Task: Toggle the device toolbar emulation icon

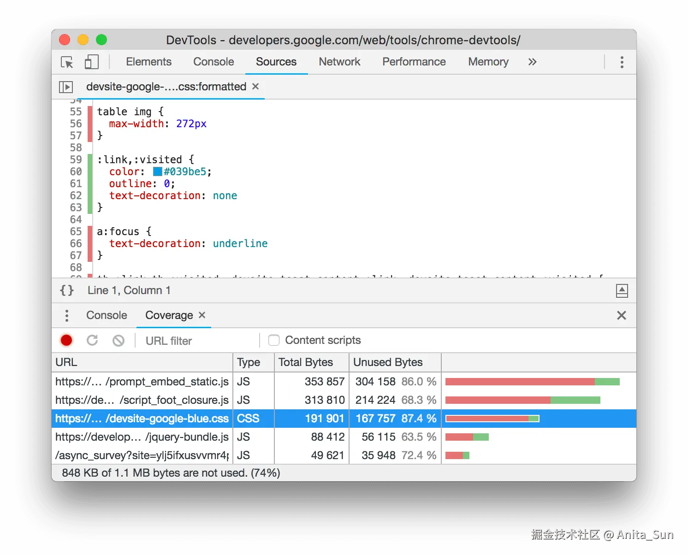Action: point(91,62)
